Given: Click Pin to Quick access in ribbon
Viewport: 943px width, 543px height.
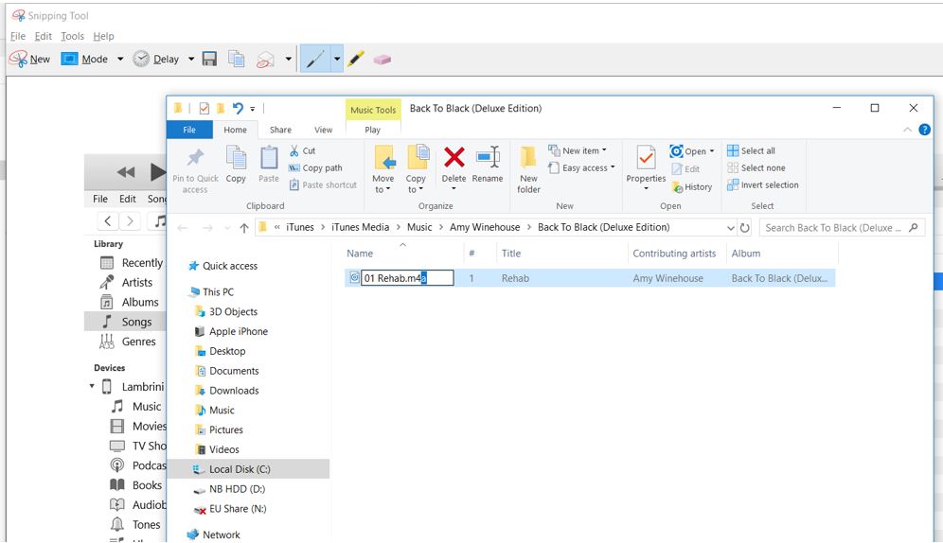Looking at the screenshot, I should click(x=195, y=170).
